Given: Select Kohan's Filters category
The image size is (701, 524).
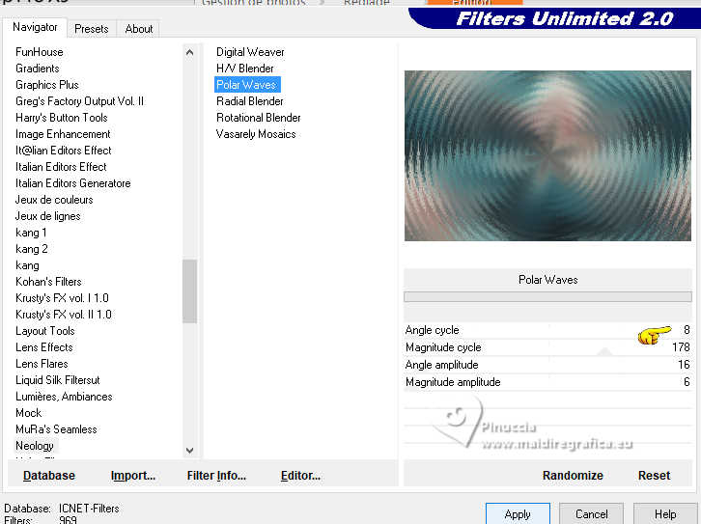Looking at the screenshot, I should [48, 282].
